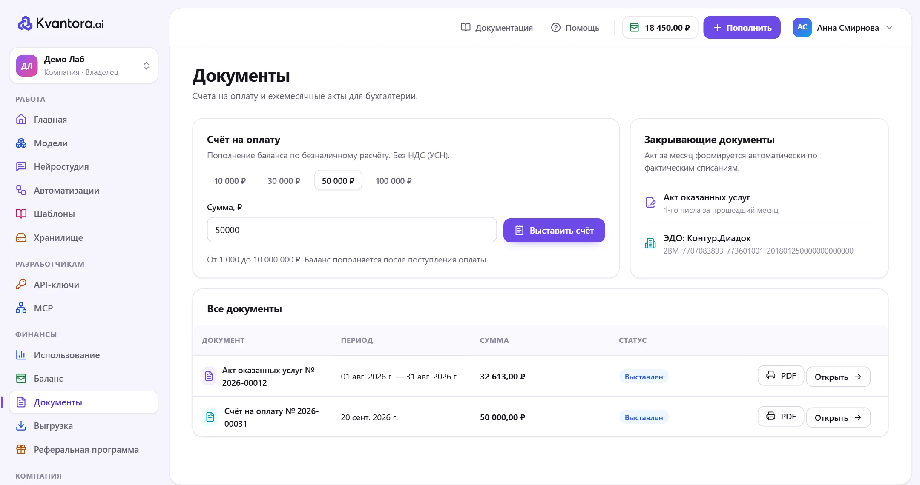Click the API-ключи key icon
The image size is (920, 485).
(x=21, y=285)
